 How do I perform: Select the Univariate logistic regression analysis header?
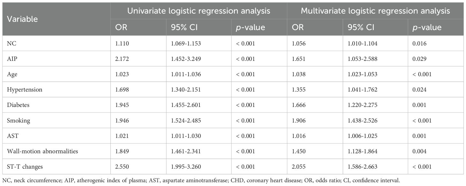pos(199,11)
